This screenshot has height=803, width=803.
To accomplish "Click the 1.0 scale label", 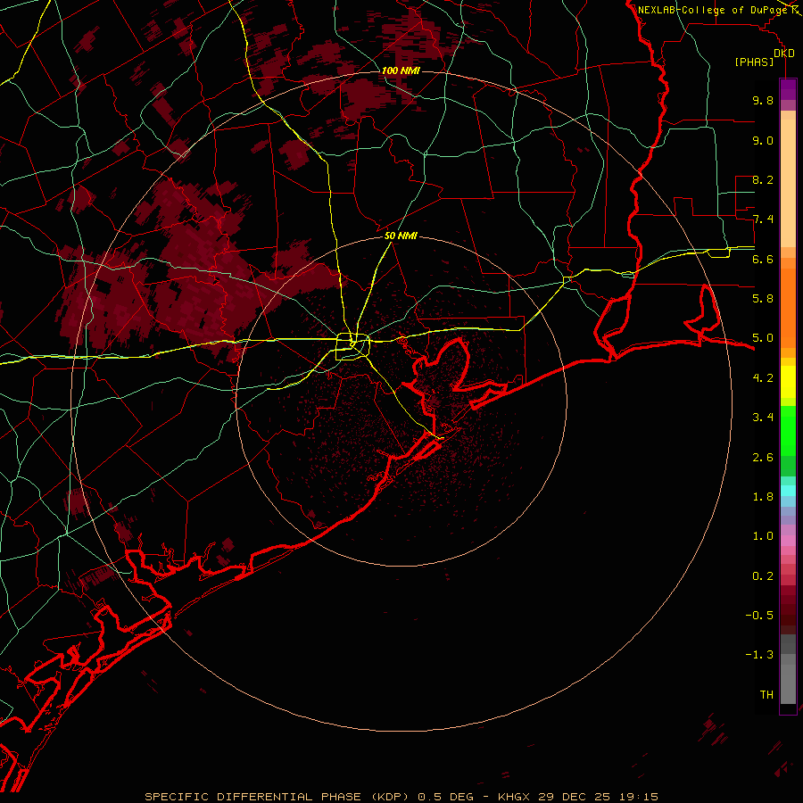I will (x=763, y=536).
